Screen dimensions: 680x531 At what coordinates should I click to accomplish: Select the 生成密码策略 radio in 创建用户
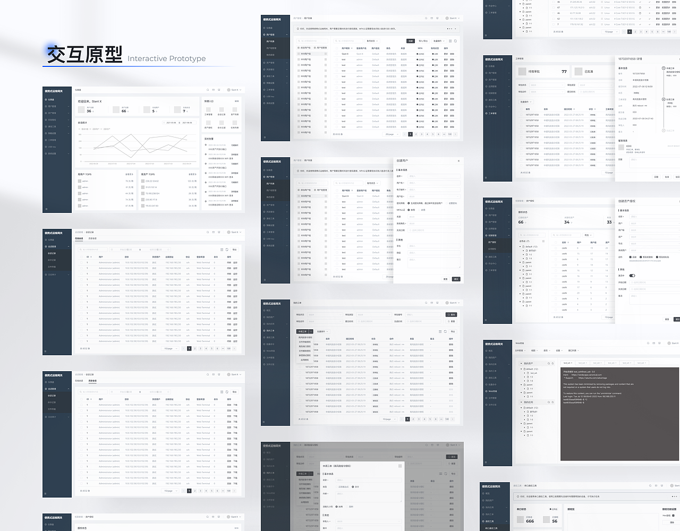409,203
